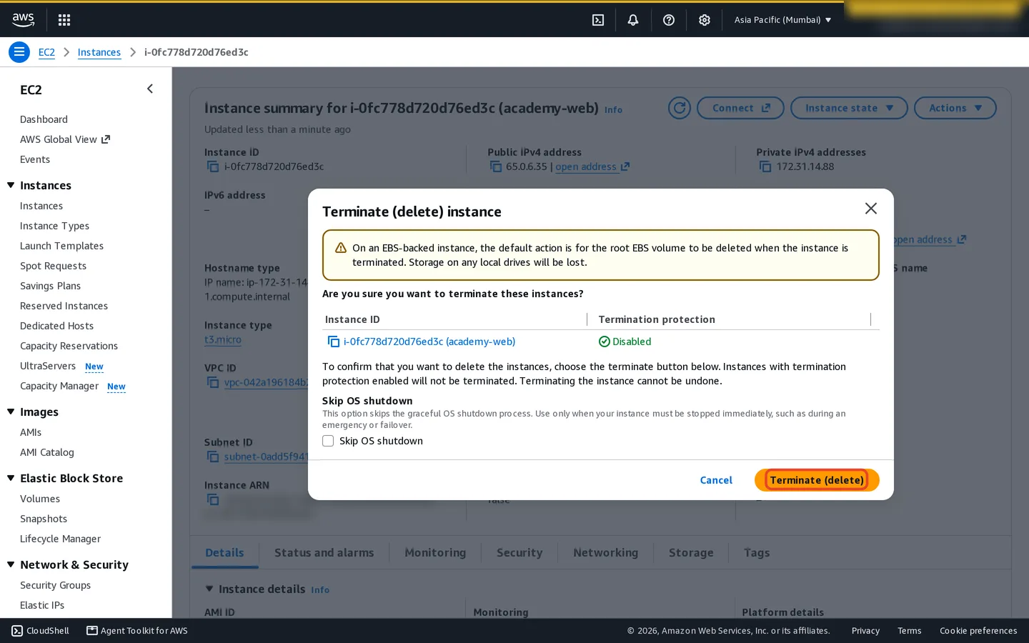Copy the public IPv4 address 65.0.6.35
The width and height of the screenshot is (1029, 643).
496,166
